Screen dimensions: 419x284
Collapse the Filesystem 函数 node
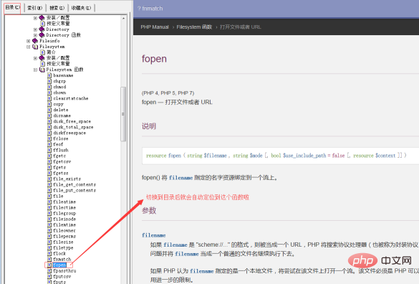click(35, 70)
